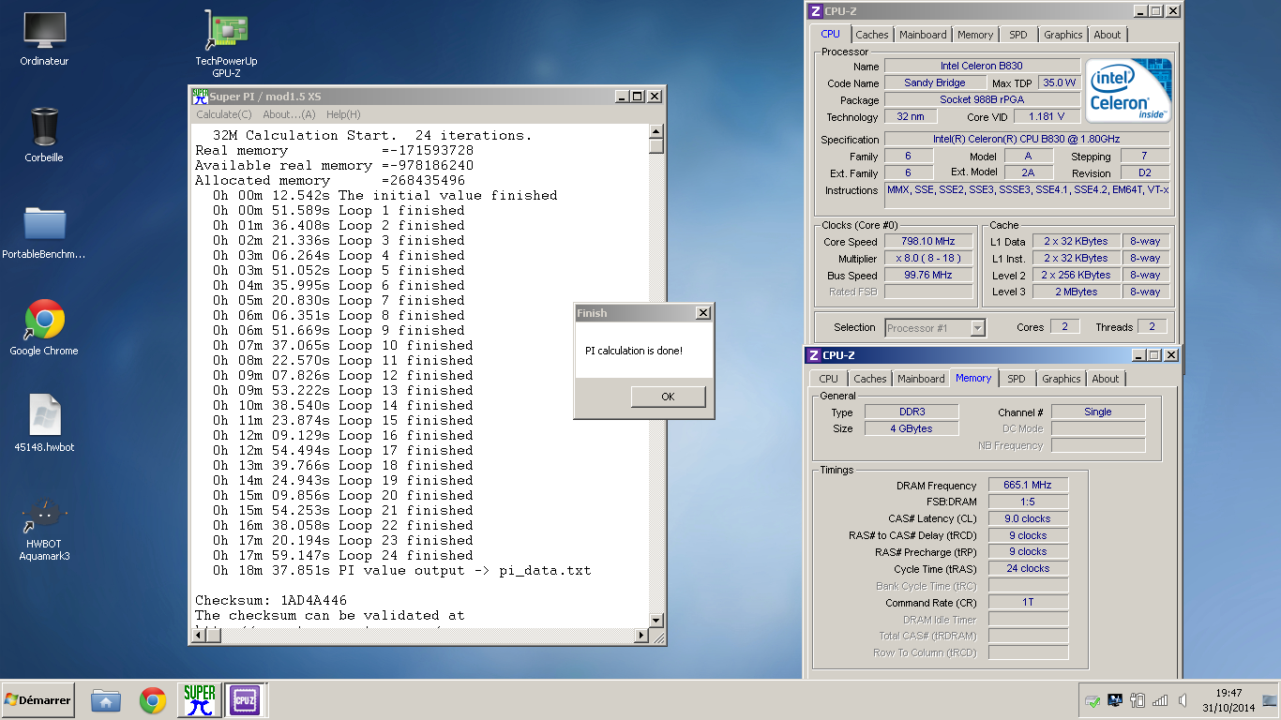Click the Level 3 cache value 2 MBytes

coord(1075,292)
